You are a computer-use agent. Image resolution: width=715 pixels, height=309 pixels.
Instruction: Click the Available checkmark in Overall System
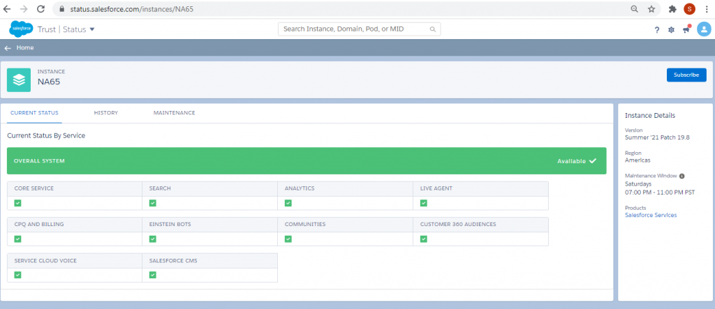[x=593, y=160]
